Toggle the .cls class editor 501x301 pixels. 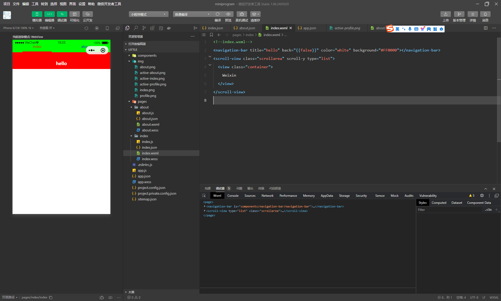(x=488, y=210)
